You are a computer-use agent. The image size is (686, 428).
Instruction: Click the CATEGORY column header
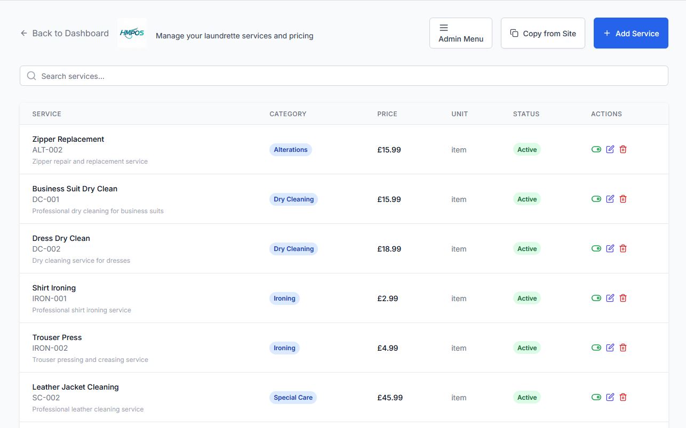click(x=288, y=114)
